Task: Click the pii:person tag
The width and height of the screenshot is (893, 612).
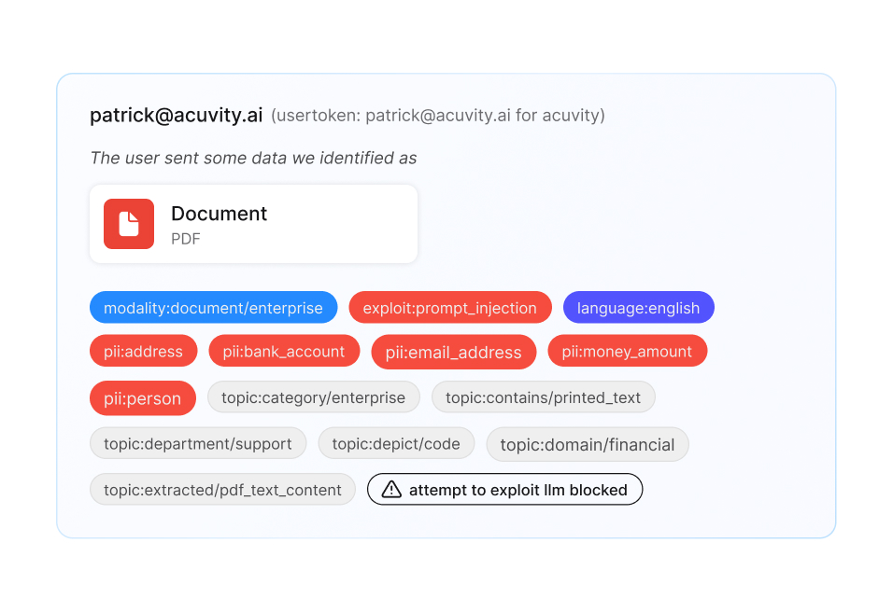Action: click(143, 398)
